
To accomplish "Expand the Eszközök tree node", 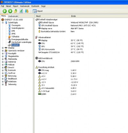I will (x=3, y=70).
